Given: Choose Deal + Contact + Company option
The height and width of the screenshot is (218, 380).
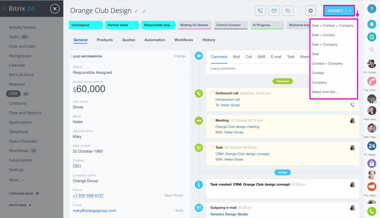Looking at the screenshot, I should [x=333, y=26].
